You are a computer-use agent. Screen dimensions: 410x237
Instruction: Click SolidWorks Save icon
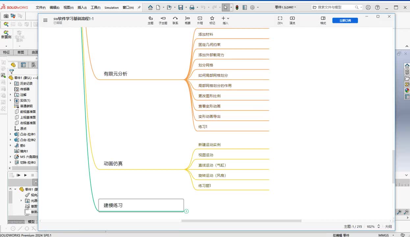tap(180, 7)
